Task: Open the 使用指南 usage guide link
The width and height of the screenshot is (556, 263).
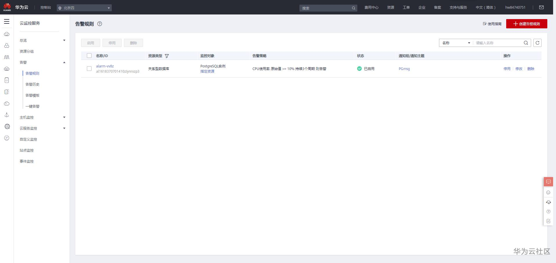Action: pos(492,24)
